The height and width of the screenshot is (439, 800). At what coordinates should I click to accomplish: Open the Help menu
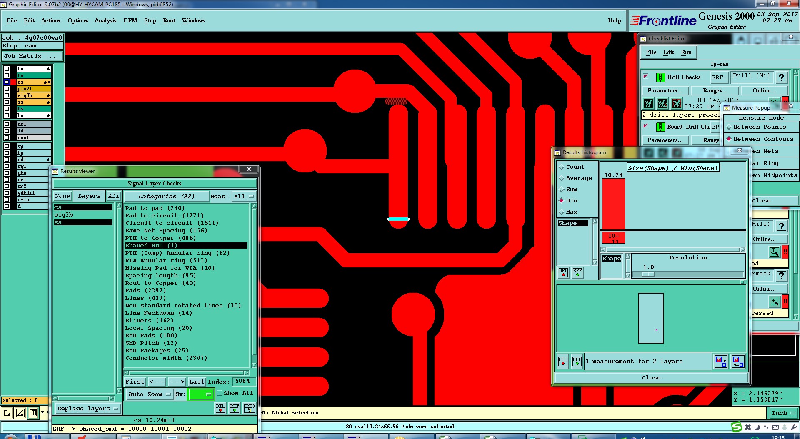point(615,20)
